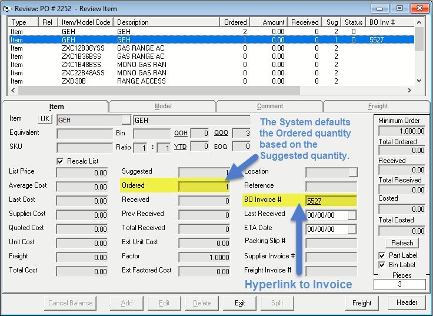Toggle the Recalc List checkbox
The height and width of the screenshot is (316, 433).
click(x=60, y=161)
